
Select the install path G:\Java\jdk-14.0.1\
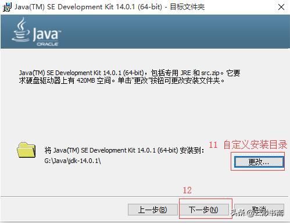pyautogui.click(x=73, y=161)
